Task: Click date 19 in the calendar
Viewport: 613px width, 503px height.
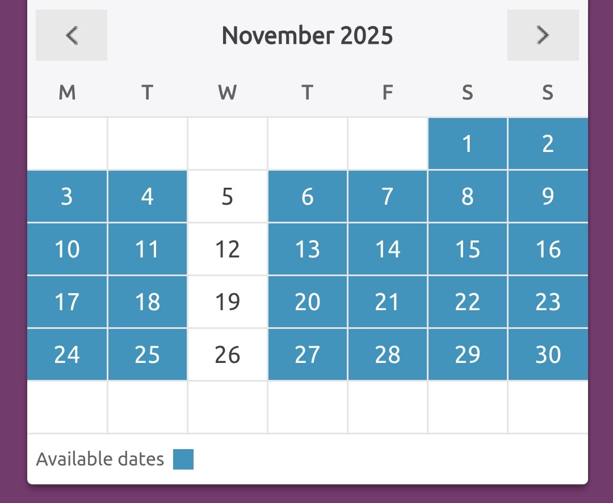Action: click(228, 302)
